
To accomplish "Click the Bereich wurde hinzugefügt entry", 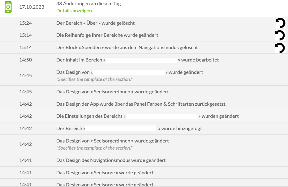I will [x=144, y=129].
